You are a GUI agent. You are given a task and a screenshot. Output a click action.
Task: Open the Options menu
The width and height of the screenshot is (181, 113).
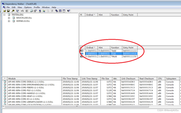[x=28, y=7]
